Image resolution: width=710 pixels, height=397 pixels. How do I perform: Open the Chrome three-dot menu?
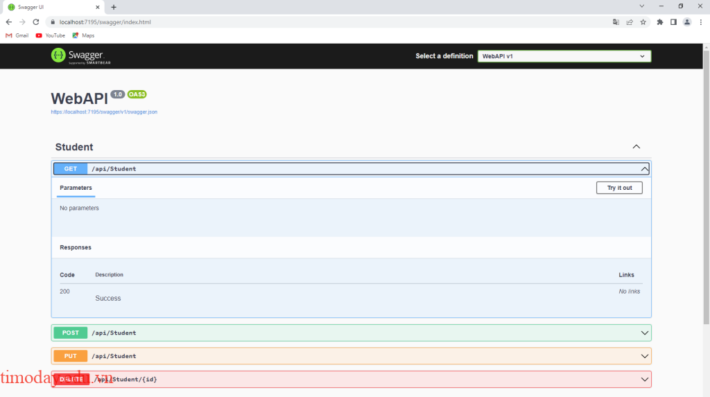pyautogui.click(x=700, y=22)
